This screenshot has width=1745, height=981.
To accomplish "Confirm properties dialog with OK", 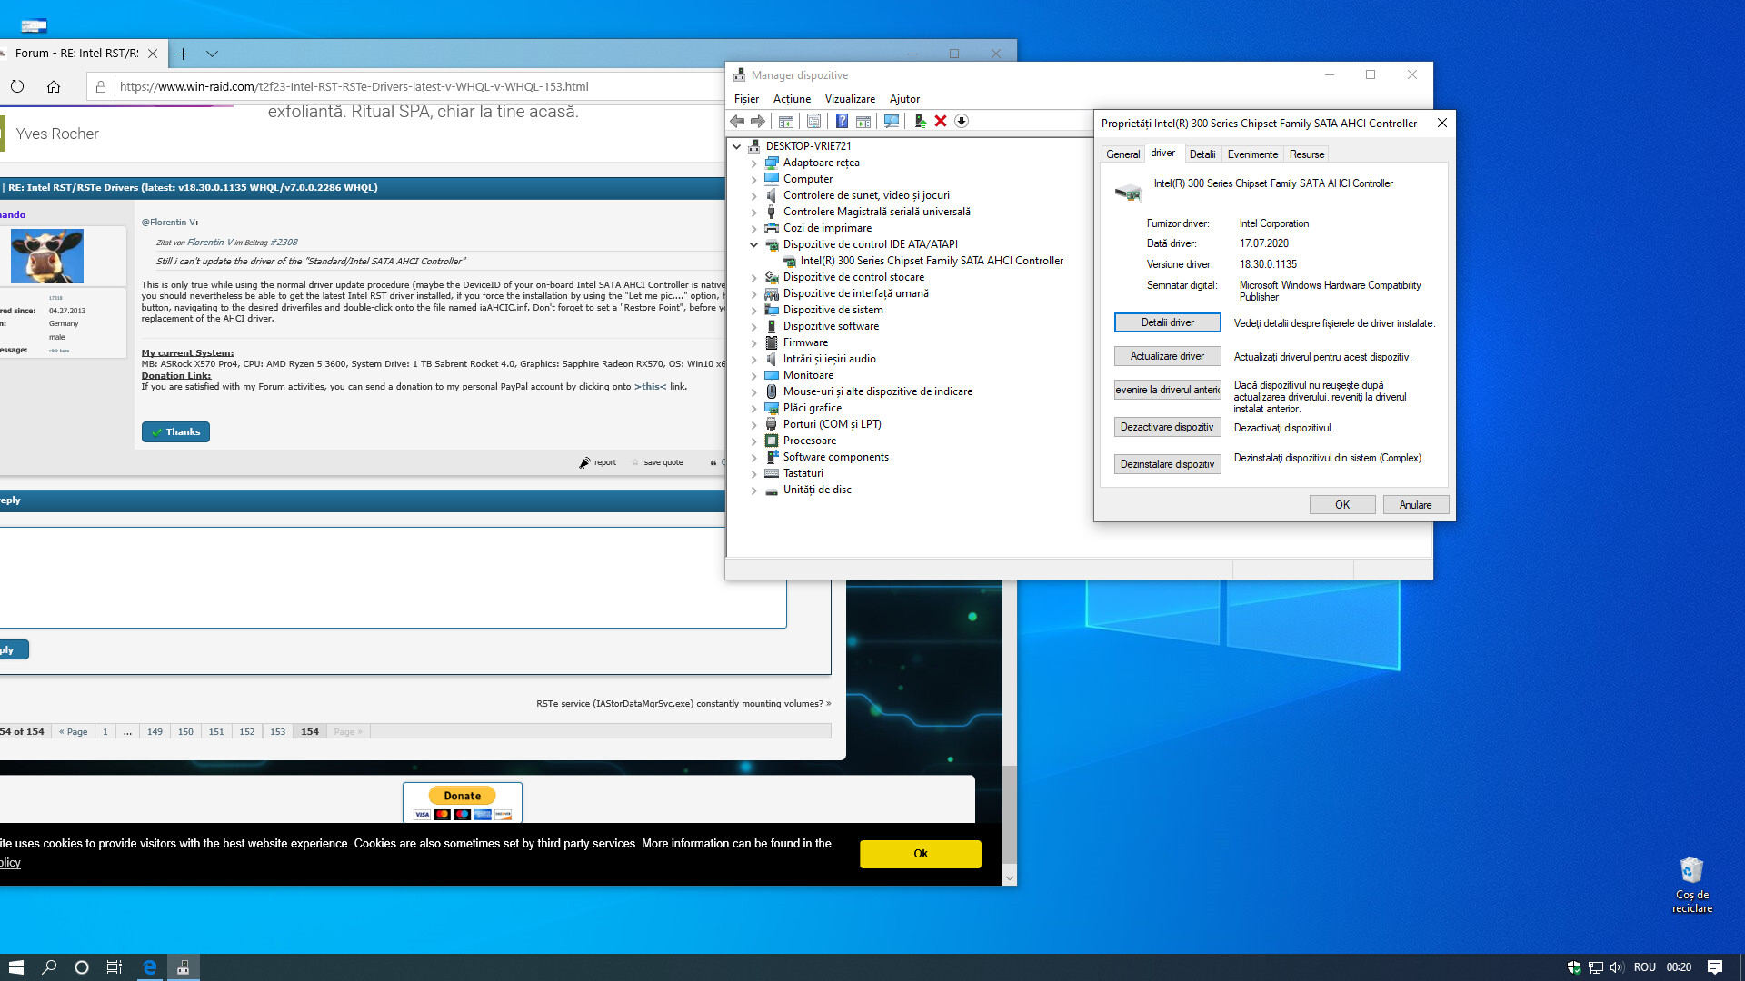I will coord(1342,505).
